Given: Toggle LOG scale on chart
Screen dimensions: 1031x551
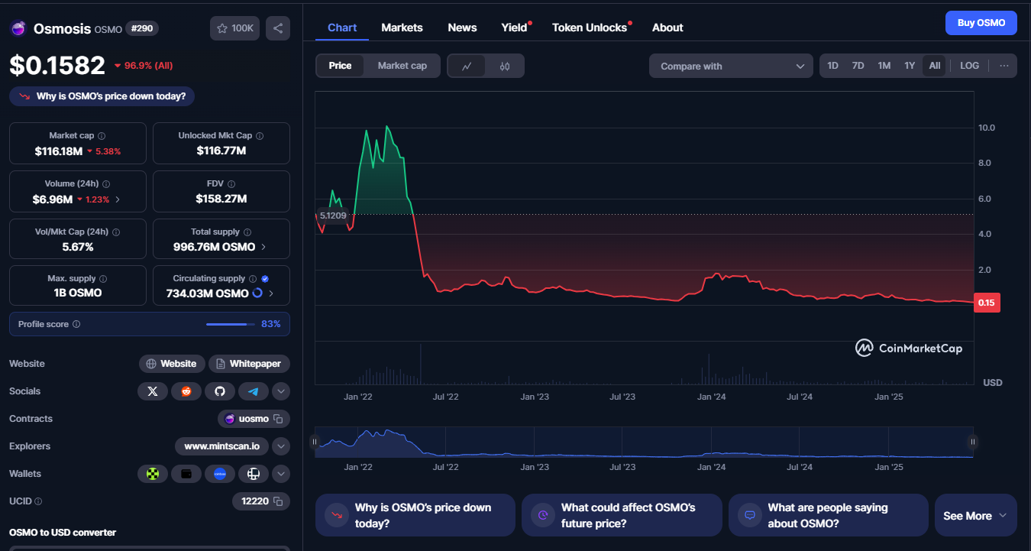Looking at the screenshot, I should (x=969, y=66).
